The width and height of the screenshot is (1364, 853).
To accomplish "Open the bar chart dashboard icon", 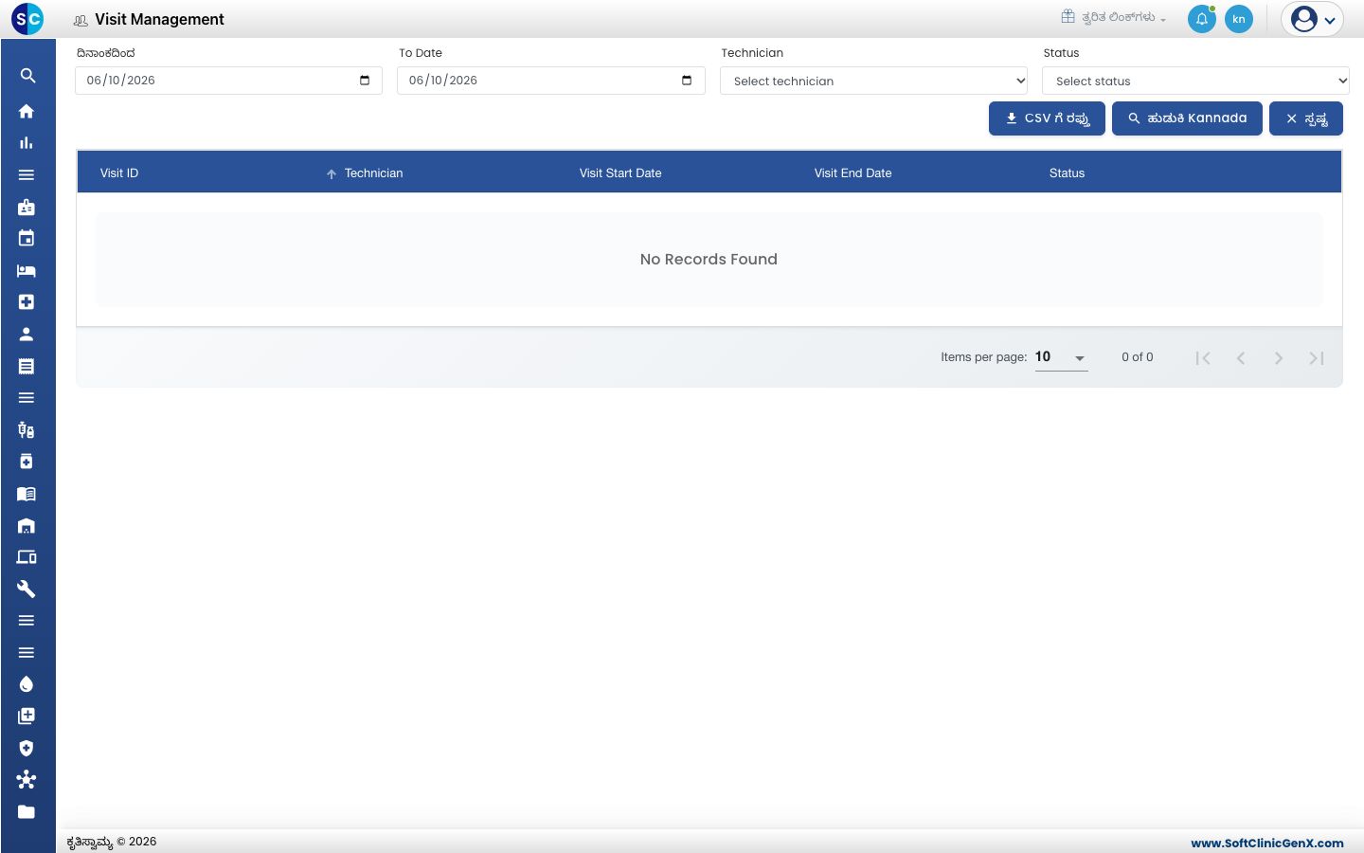I will [27, 143].
